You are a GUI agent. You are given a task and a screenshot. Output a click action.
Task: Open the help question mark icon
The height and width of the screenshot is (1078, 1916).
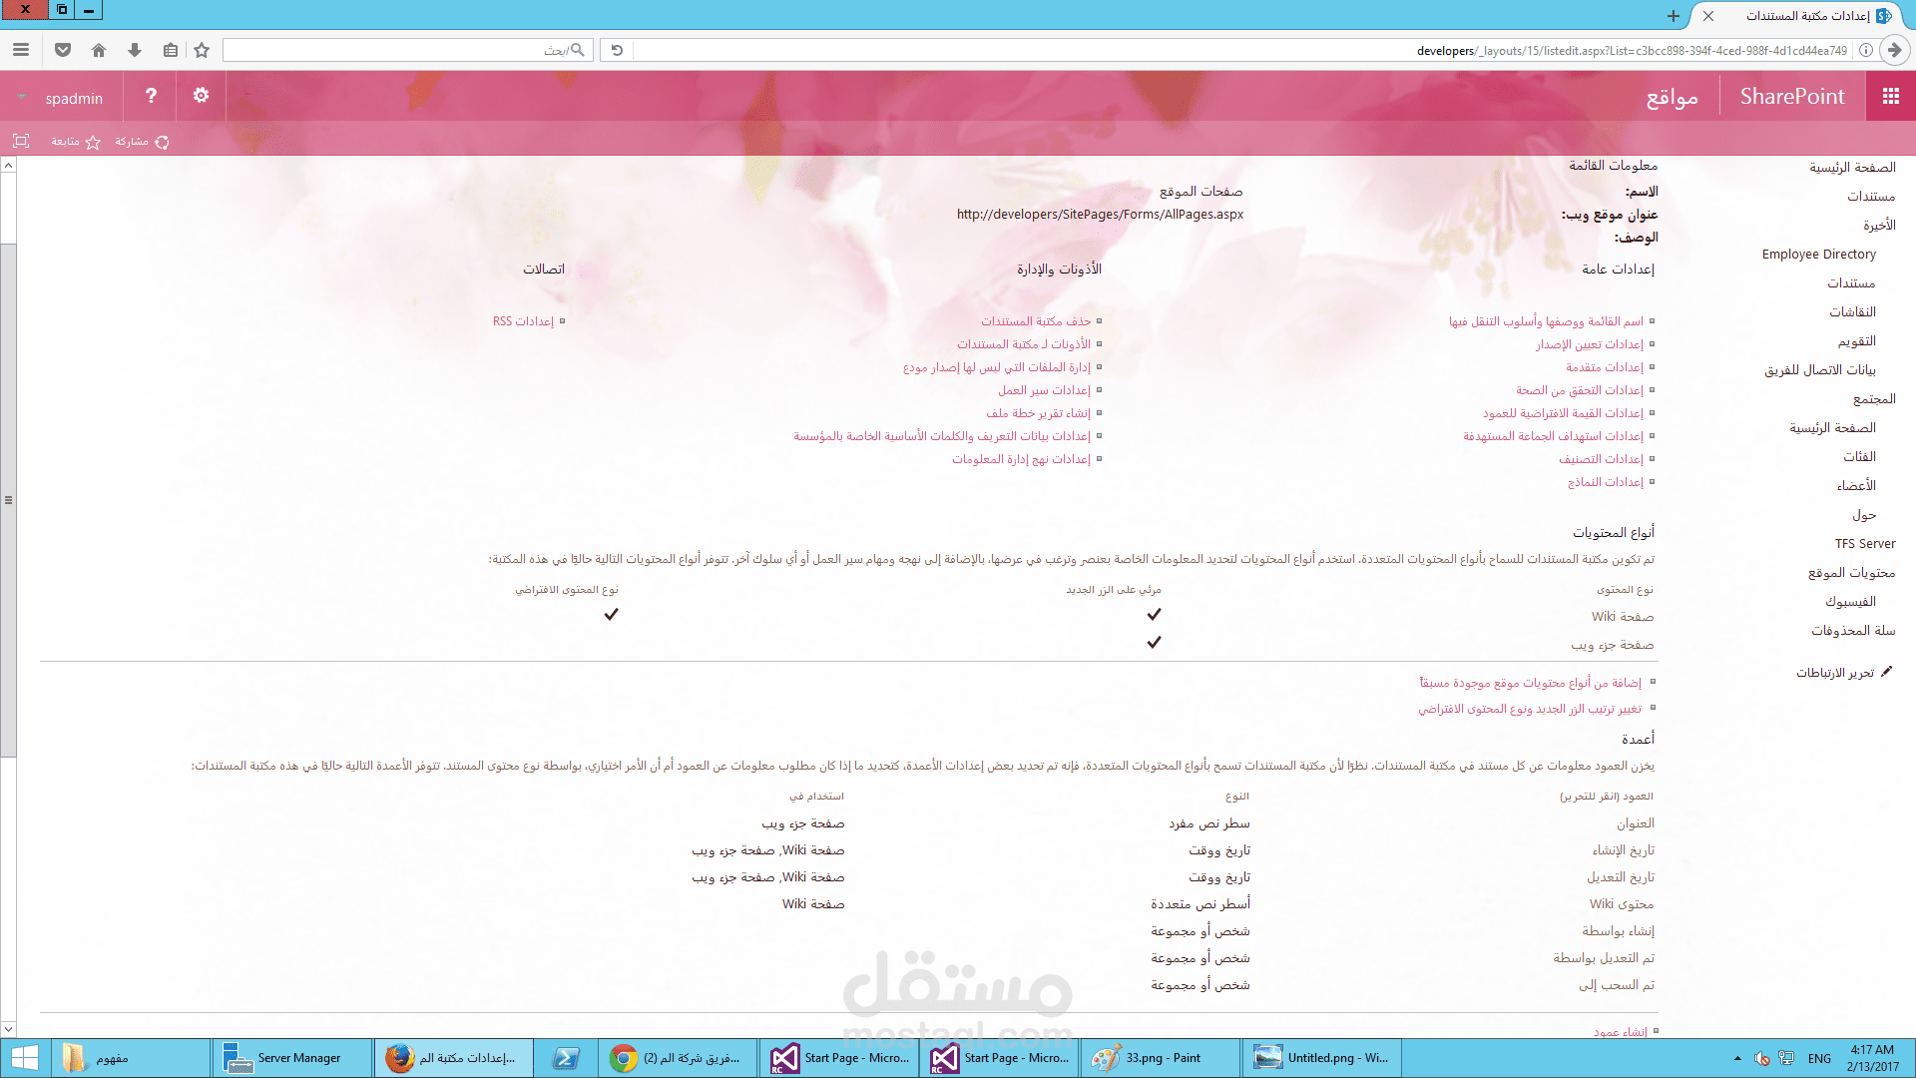pyautogui.click(x=151, y=96)
